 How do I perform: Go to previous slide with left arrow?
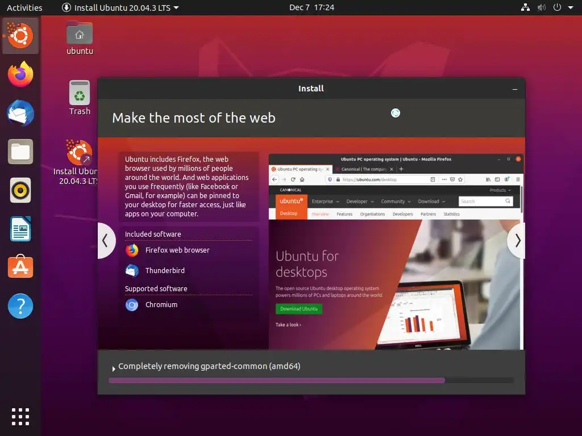(106, 241)
